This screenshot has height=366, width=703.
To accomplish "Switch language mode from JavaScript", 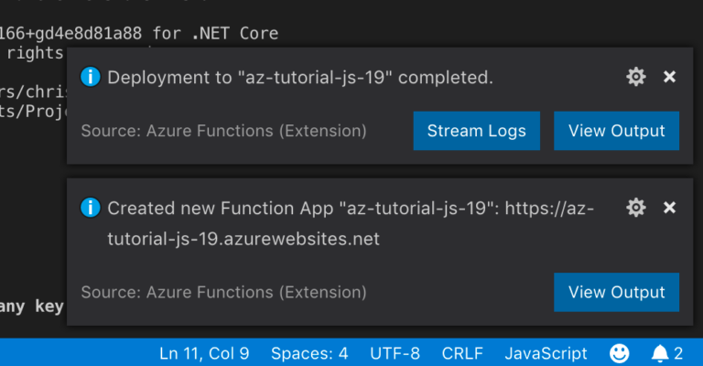I will click(546, 353).
